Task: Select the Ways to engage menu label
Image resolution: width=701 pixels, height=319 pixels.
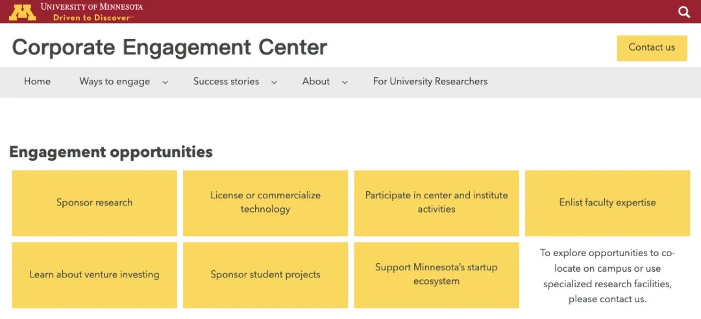Action: point(114,81)
